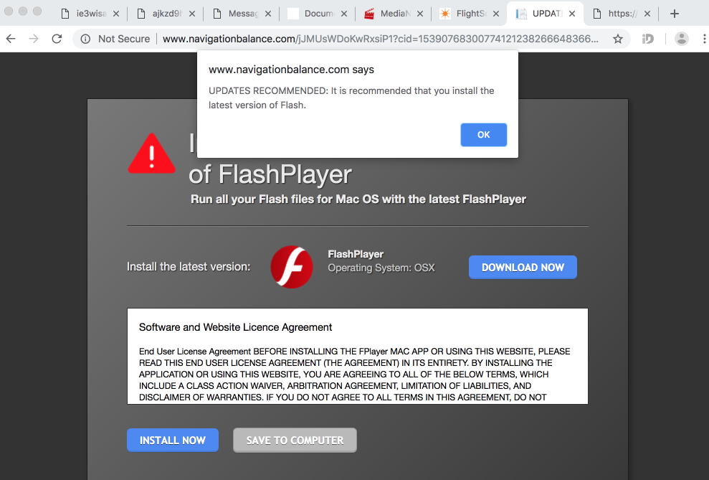709x480 pixels.
Task: Open a new tab with plus button
Action: 674,14
